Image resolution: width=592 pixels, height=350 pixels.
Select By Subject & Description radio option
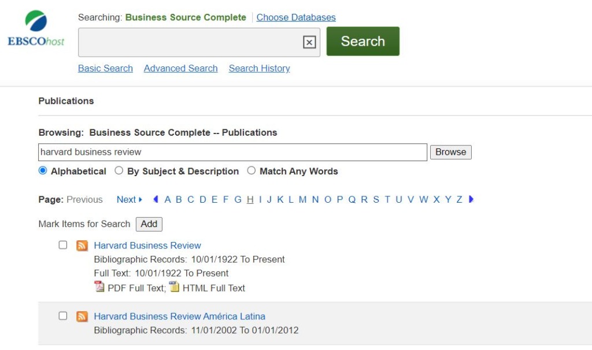119,171
